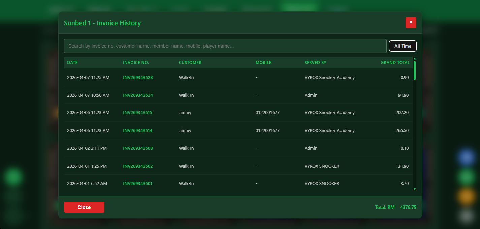
Task: Open invoice INV269343515
Action: tap(137, 112)
